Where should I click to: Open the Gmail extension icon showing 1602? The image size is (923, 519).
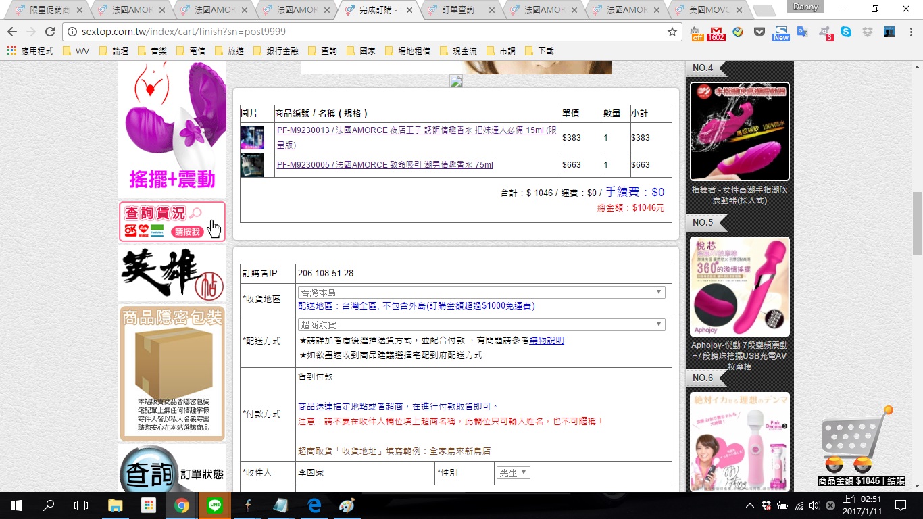[x=716, y=32]
